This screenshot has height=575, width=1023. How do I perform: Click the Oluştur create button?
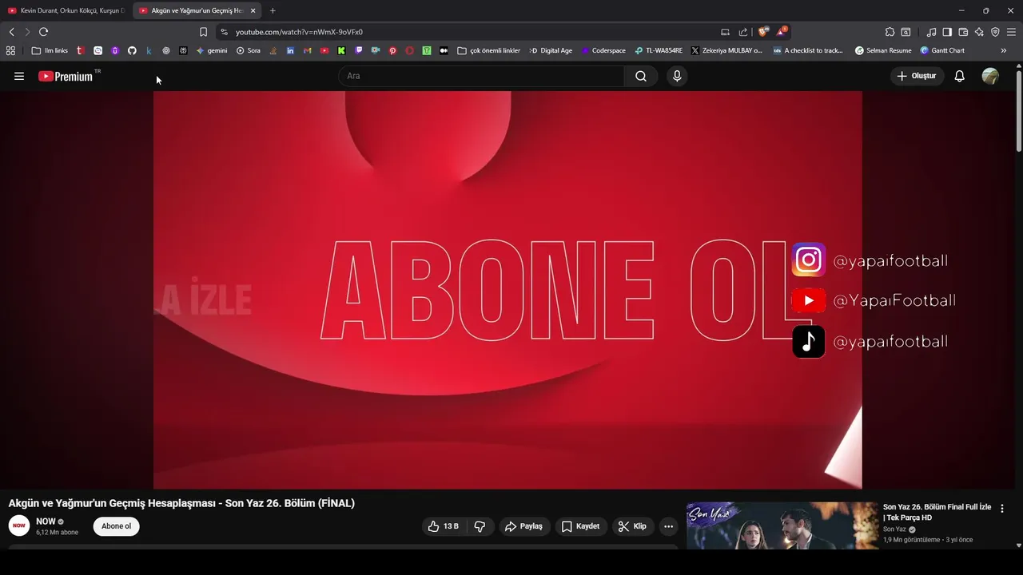[x=918, y=76]
